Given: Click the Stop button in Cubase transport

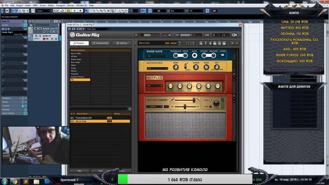Looking at the screenshot, I should click(x=68, y=11).
